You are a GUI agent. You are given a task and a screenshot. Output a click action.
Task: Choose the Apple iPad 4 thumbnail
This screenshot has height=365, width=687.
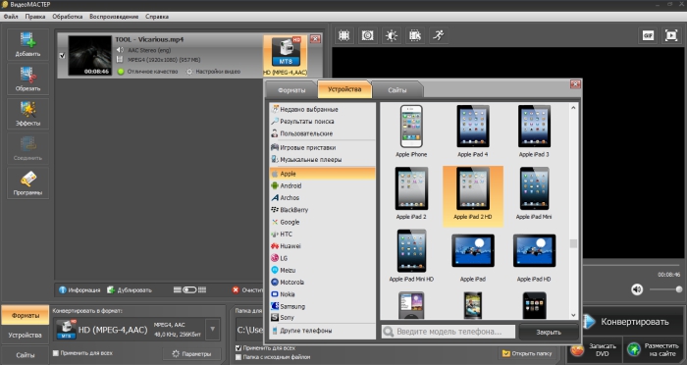(473, 130)
